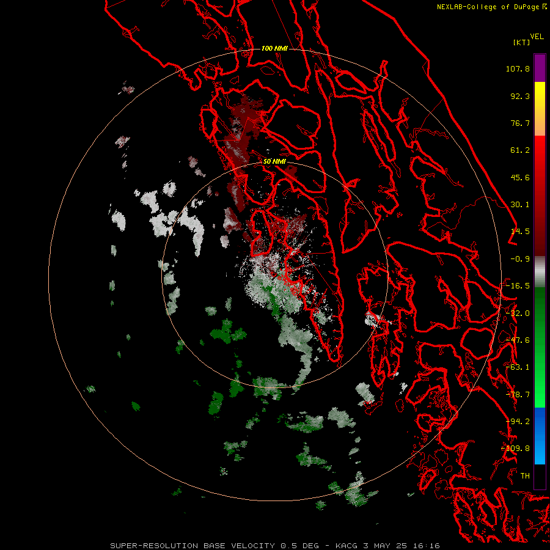Click the -78.7 velocity scale value
Image resolution: width=550 pixels, height=550 pixels.
pos(518,395)
